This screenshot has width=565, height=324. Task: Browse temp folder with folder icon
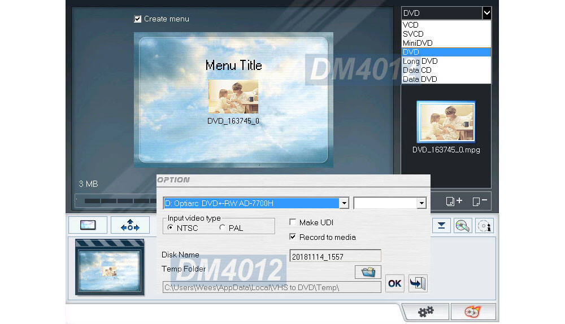pyautogui.click(x=368, y=272)
